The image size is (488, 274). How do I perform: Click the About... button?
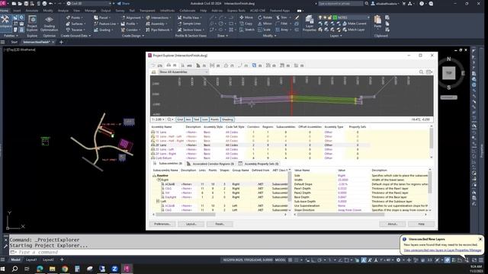392,224
